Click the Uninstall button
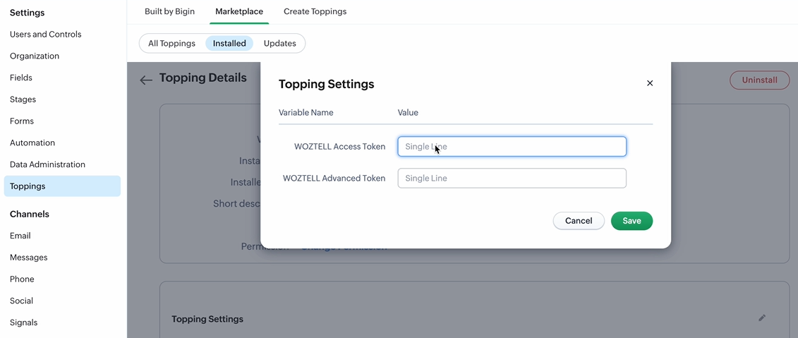Image resolution: width=798 pixels, height=338 pixels. tap(759, 80)
